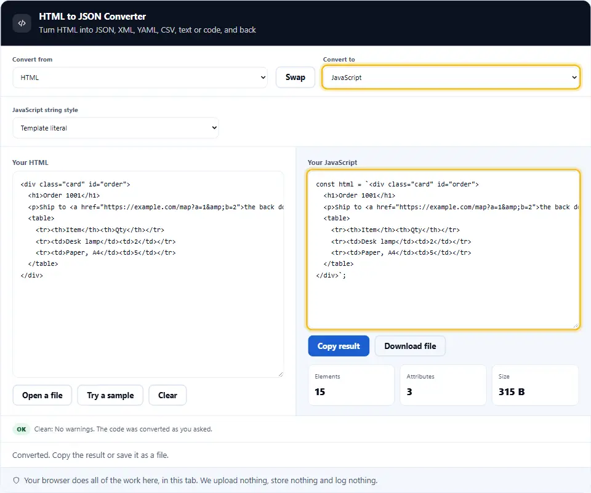
Task: Swap the source and target formats
Action: [x=295, y=78]
